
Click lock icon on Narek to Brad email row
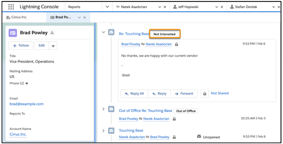pyautogui.click(x=174, y=137)
